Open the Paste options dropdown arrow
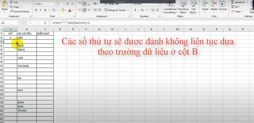Viewport: 254px width, 123px height. [5, 12]
